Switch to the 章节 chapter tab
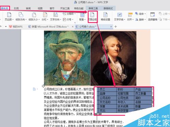Image resolution: width=170 pixels, height=127 pixels. [x=52, y=8]
